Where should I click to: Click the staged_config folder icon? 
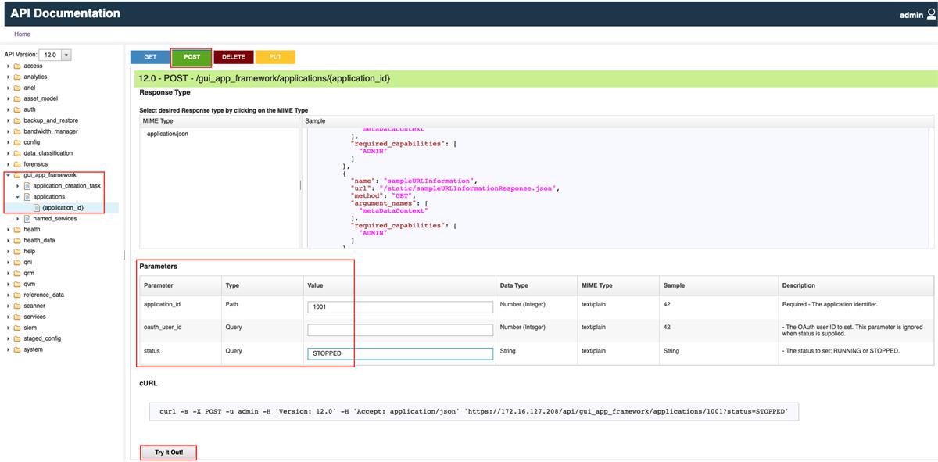pyautogui.click(x=16, y=338)
